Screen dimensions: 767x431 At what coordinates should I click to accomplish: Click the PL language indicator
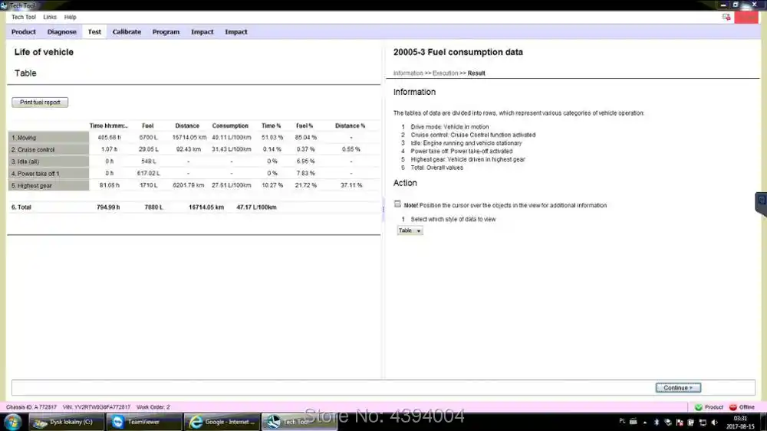point(622,421)
